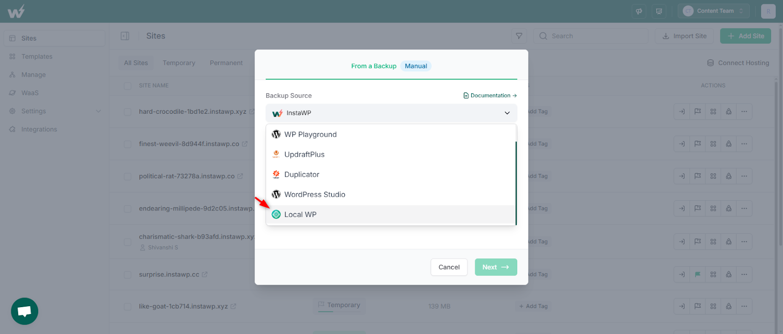
Task: Check the hard-crocodile site checkbox
Action: [128, 112]
